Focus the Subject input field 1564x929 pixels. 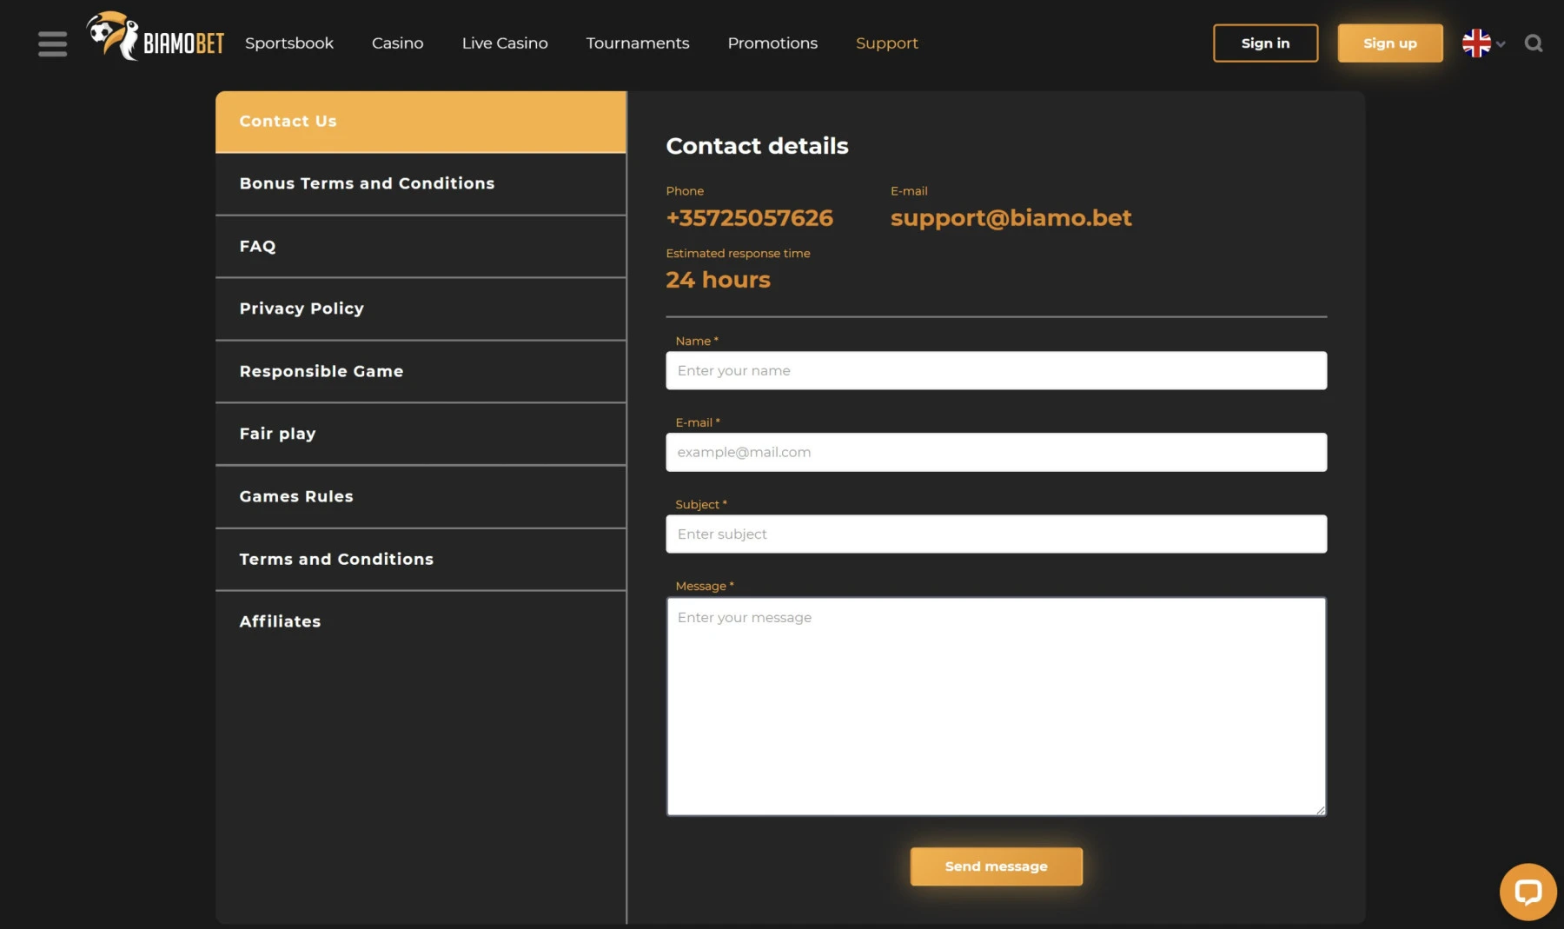point(997,534)
